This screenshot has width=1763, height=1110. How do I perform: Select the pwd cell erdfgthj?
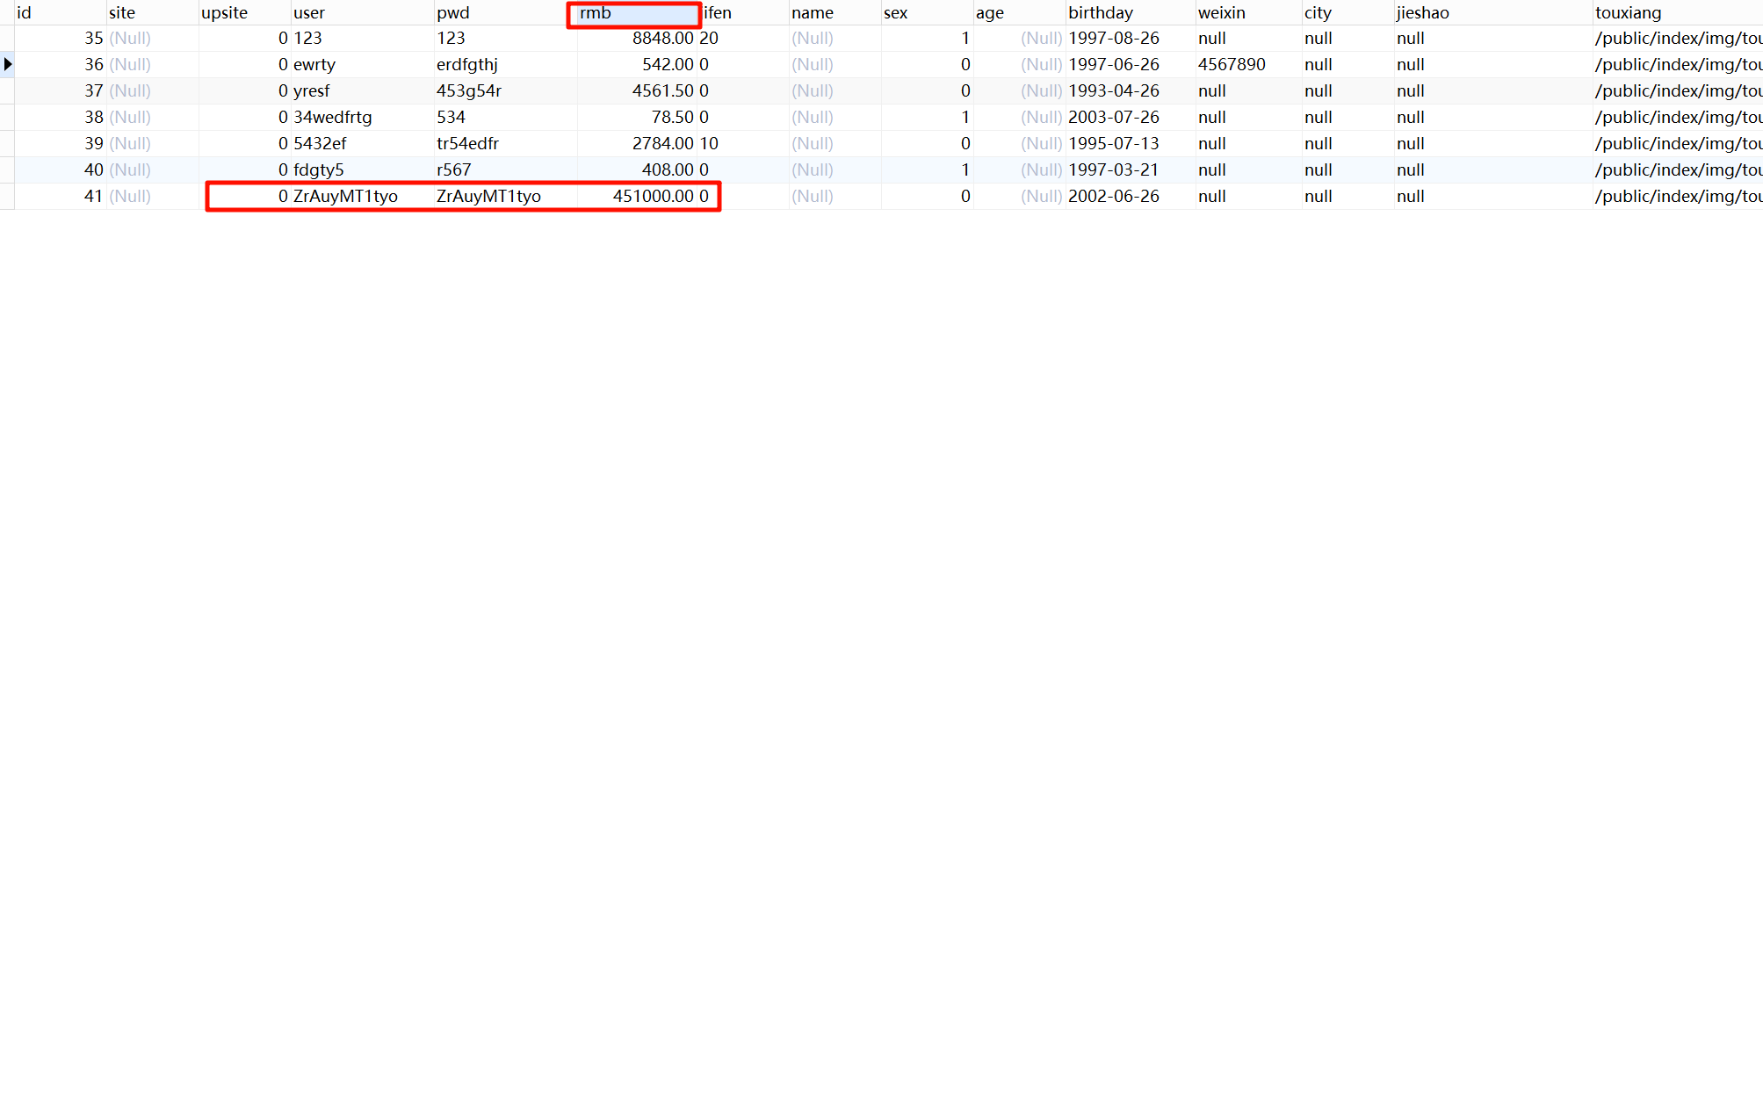click(x=467, y=64)
